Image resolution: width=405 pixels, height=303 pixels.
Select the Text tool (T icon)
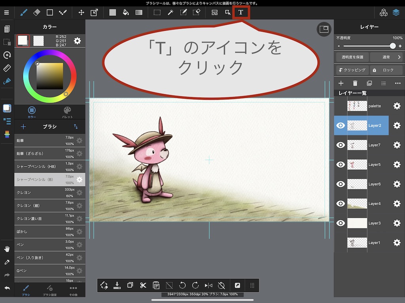[x=240, y=12]
